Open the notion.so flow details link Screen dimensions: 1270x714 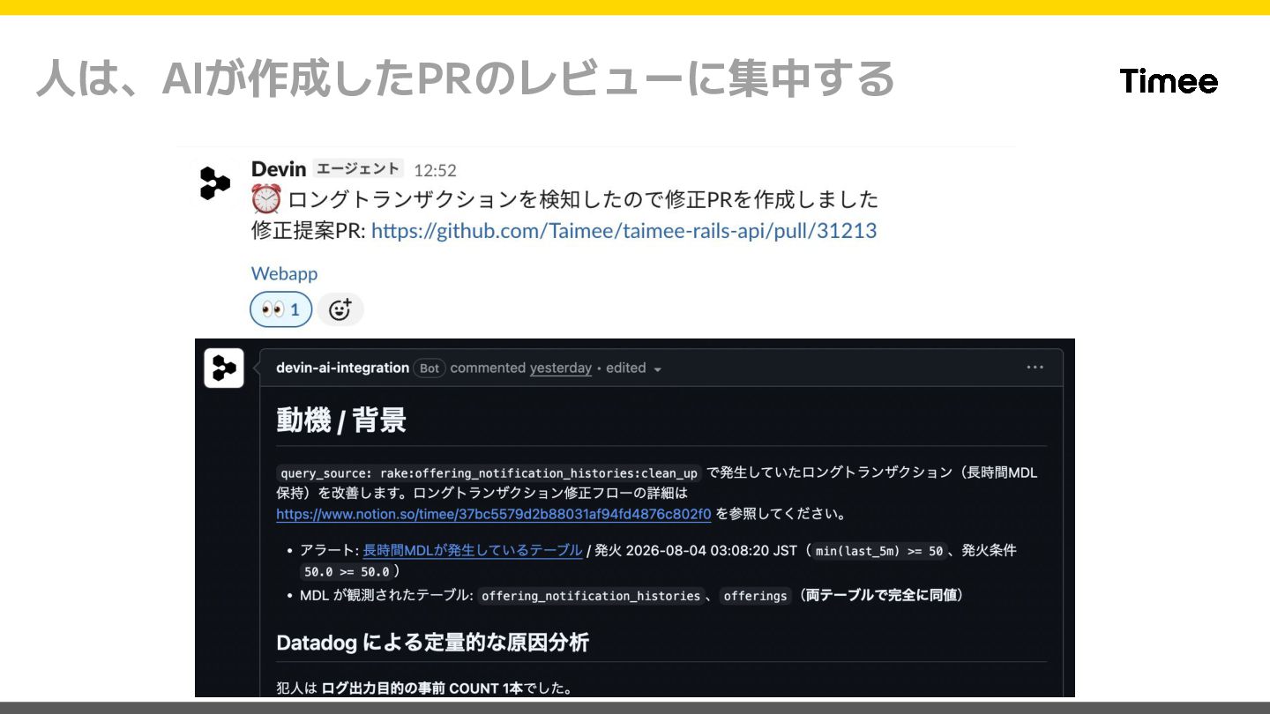493,514
